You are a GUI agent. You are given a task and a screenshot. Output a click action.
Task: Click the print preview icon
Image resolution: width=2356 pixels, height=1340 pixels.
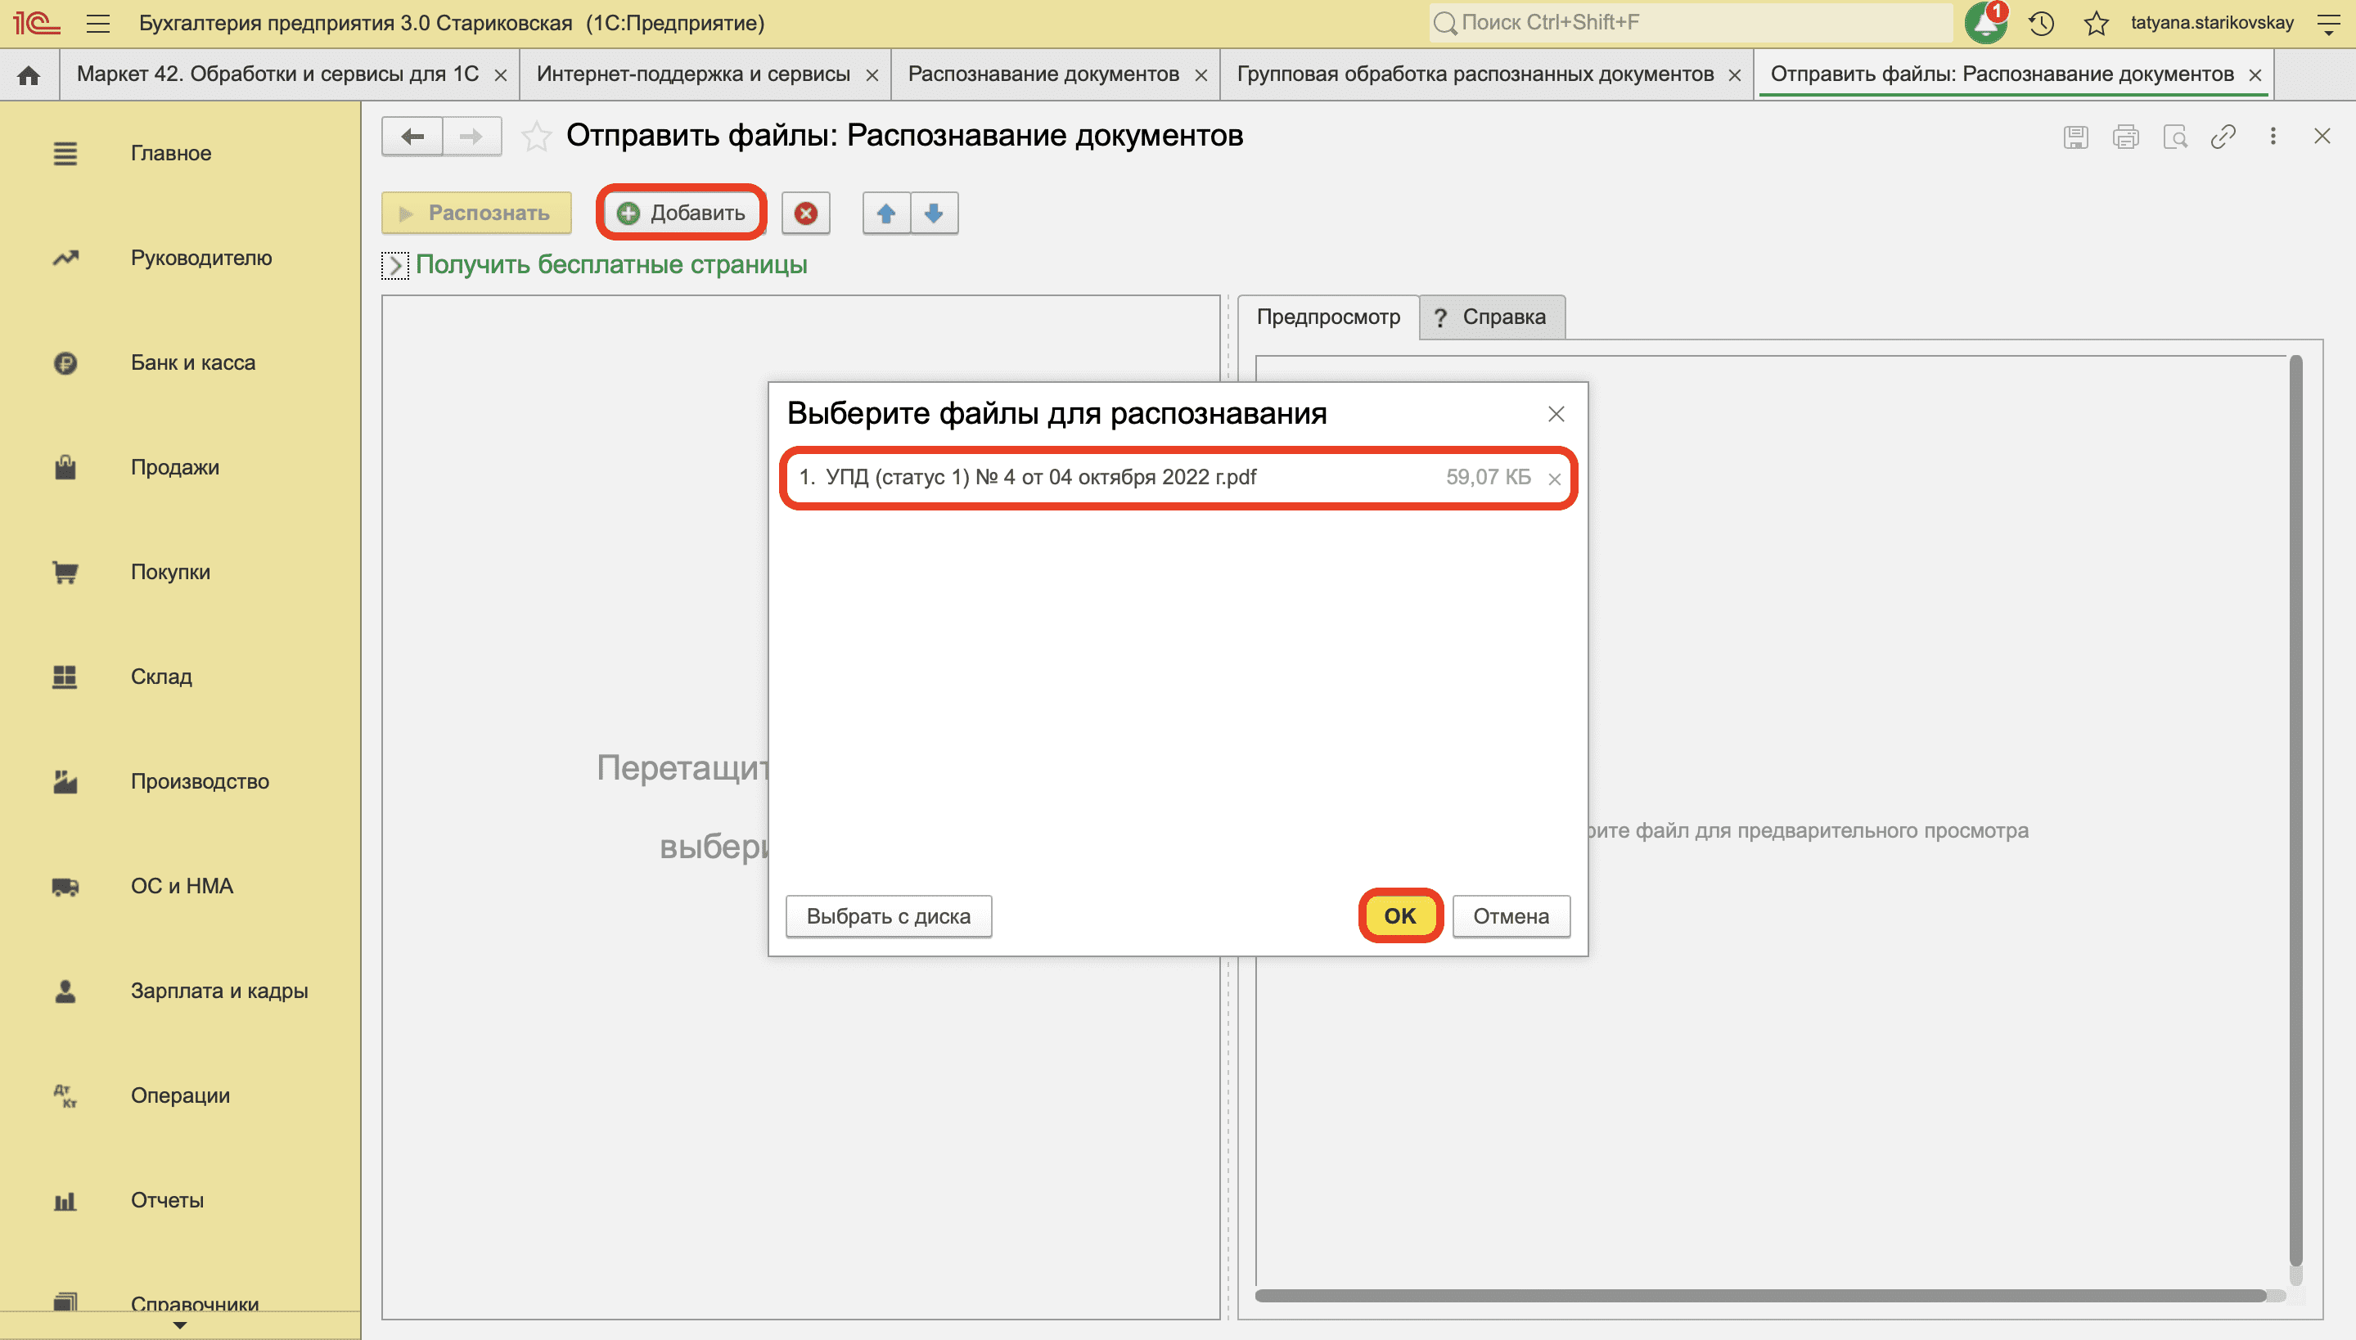[2174, 137]
